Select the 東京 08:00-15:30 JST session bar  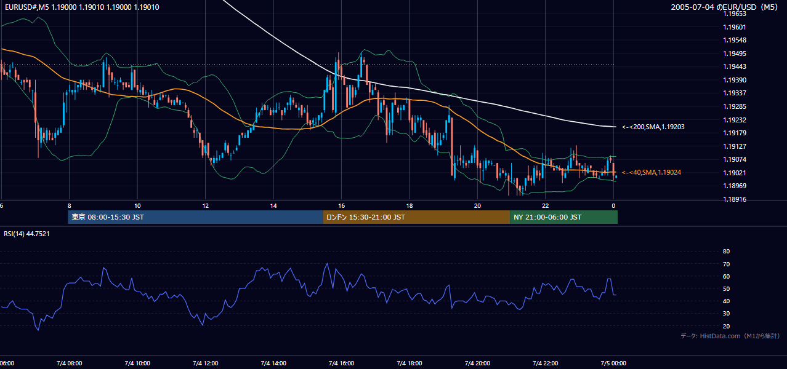195,217
